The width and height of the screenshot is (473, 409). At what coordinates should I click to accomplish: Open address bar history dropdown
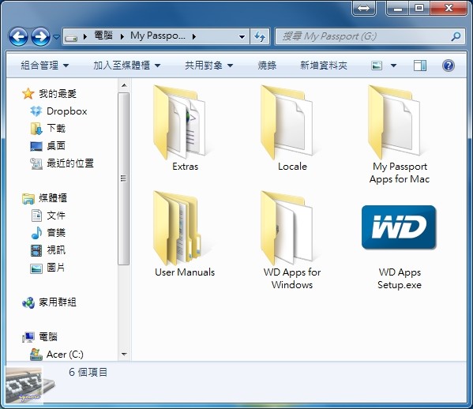(x=242, y=37)
